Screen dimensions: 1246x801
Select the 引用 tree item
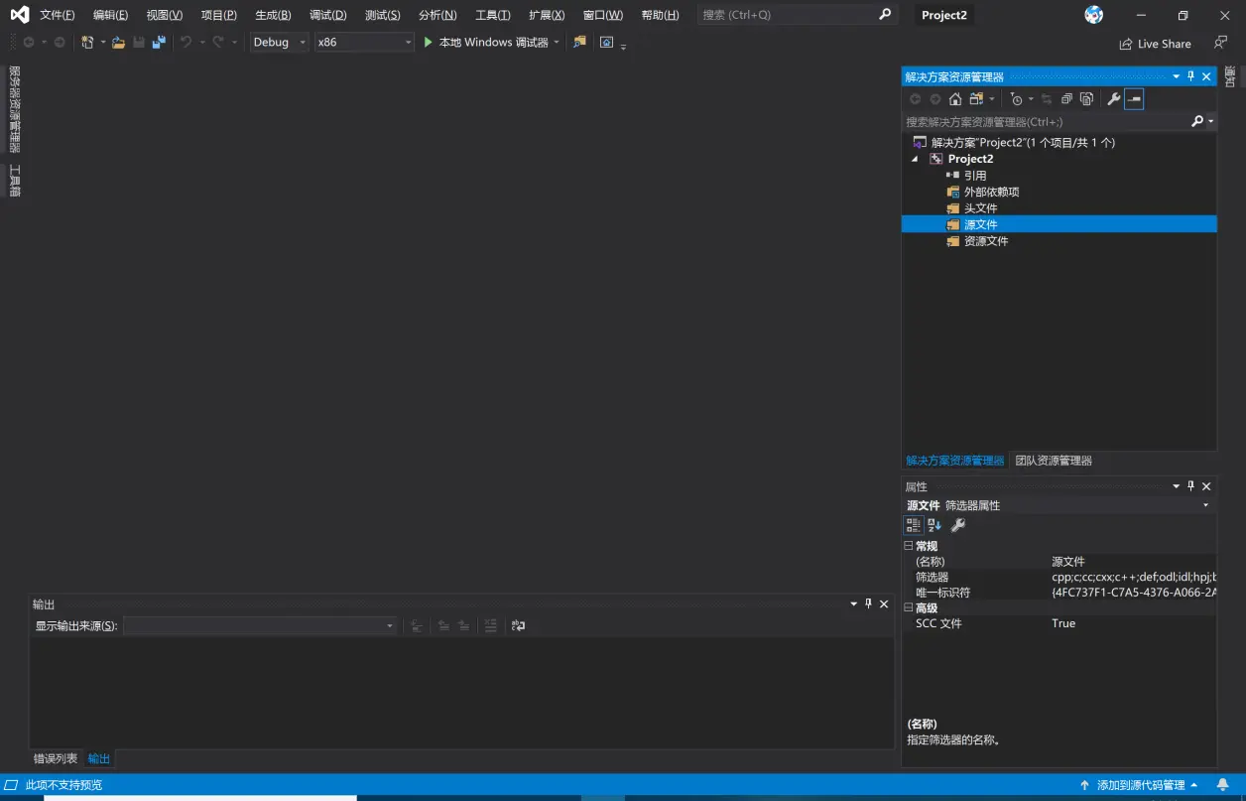(x=975, y=176)
